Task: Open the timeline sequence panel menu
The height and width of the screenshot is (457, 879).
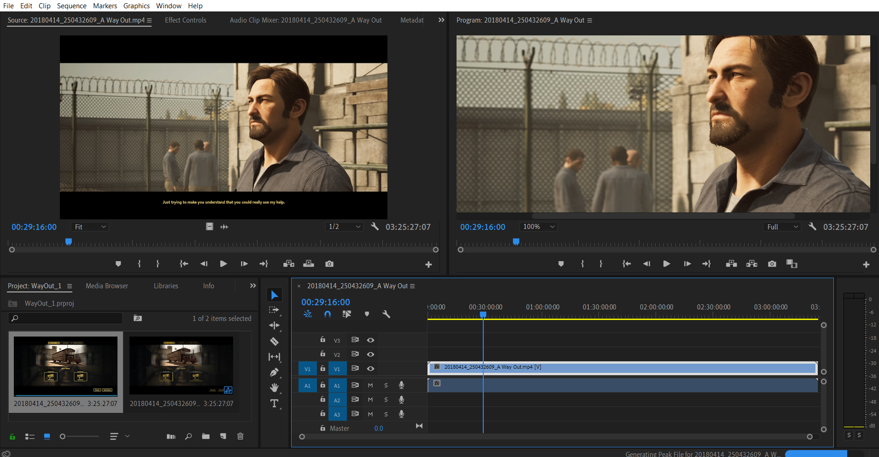Action: [412, 286]
